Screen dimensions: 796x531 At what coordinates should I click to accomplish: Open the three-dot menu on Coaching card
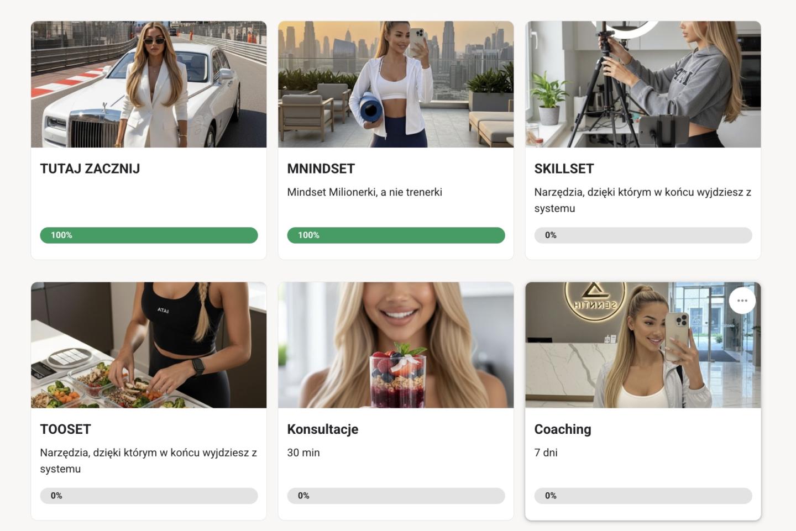click(x=742, y=301)
